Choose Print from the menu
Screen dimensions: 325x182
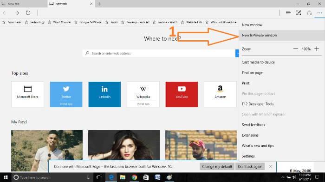tap(282, 83)
